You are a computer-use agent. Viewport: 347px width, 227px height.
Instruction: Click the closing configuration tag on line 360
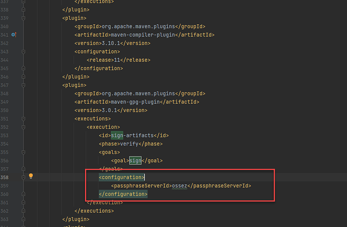click(123, 194)
